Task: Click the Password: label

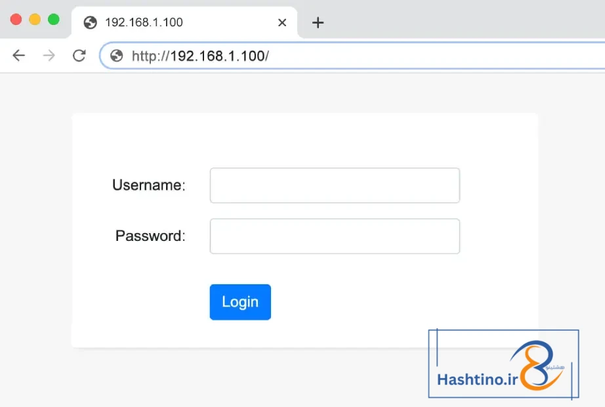Action: (150, 236)
